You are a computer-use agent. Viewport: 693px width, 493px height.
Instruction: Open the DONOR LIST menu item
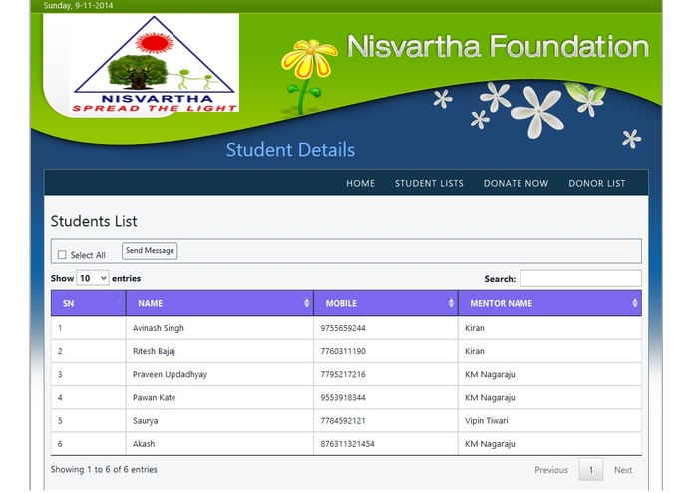(596, 183)
